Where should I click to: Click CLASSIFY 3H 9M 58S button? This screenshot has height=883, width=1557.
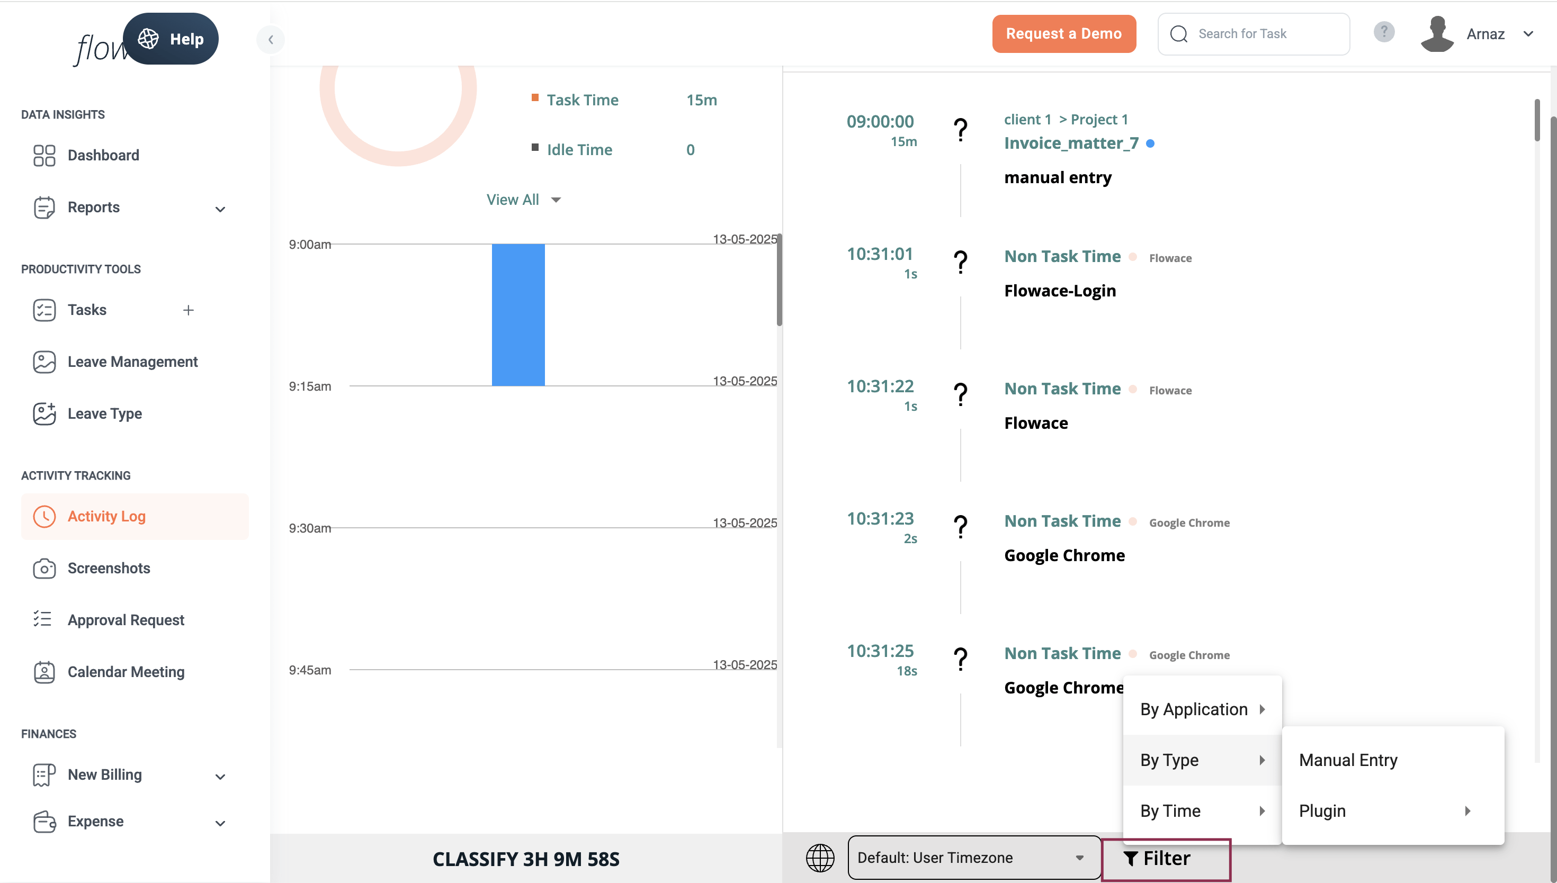[526, 859]
